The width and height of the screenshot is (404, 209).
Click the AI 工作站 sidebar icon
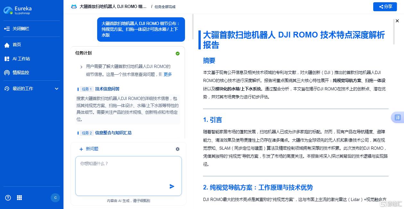pyautogui.click(x=7, y=59)
